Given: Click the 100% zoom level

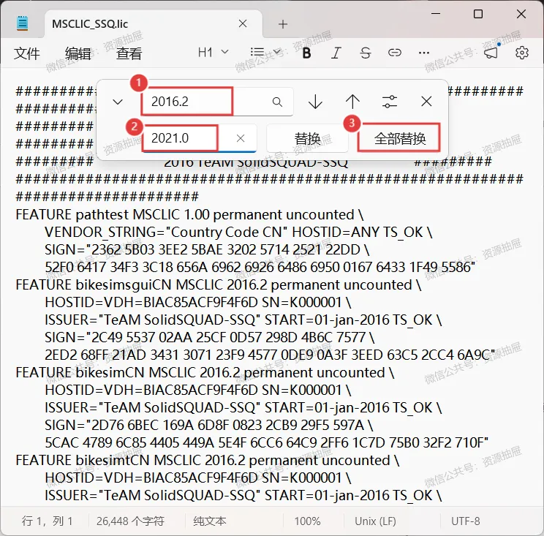Looking at the screenshot, I should click(x=307, y=521).
